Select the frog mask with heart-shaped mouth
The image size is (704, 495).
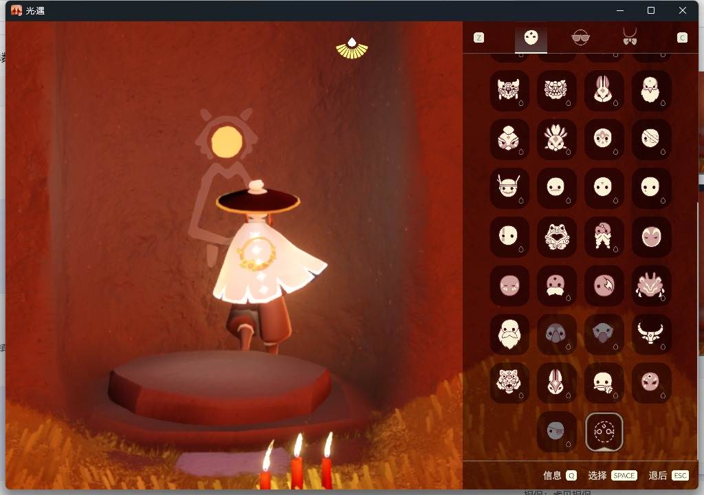556,236
